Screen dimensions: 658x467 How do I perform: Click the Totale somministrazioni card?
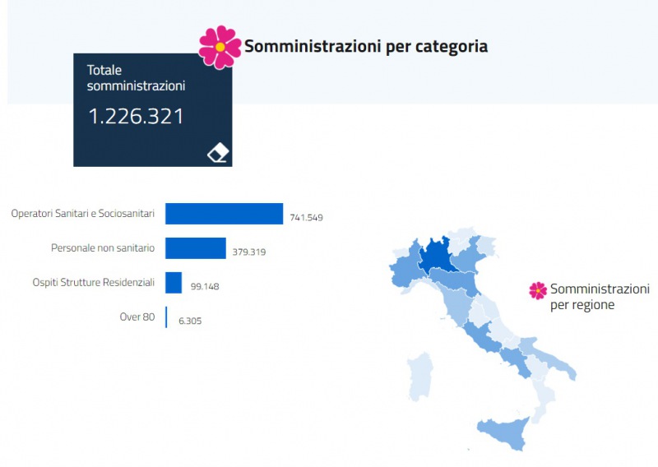coord(152,109)
